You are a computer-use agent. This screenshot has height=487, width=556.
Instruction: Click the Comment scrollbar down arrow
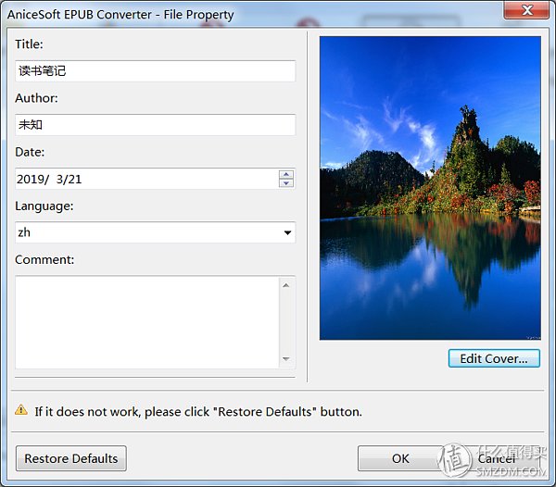coord(286,359)
